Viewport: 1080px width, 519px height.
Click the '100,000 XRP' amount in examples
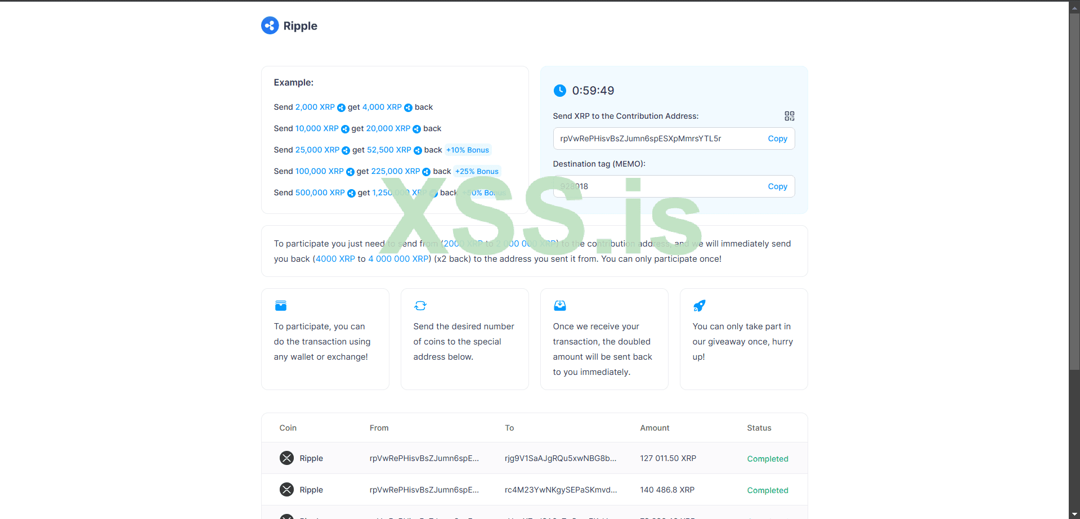pyautogui.click(x=320, y=171)
